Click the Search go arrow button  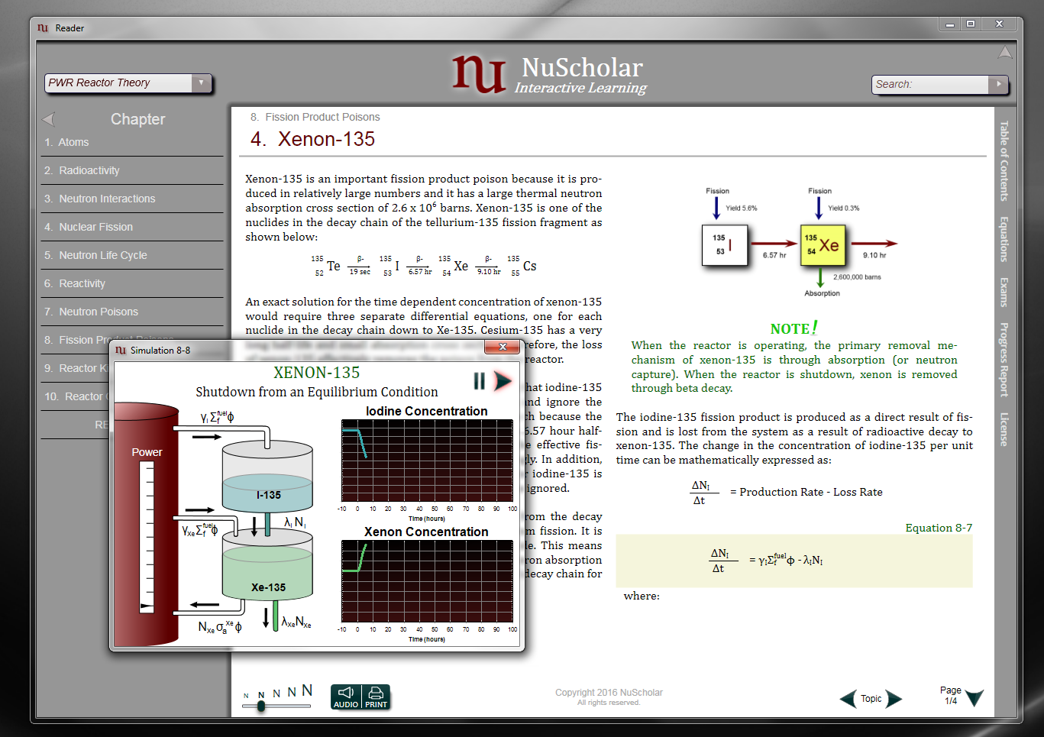coord(998,84)
